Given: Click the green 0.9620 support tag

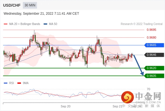Looking at the screenshot, I should pos(154,68).
